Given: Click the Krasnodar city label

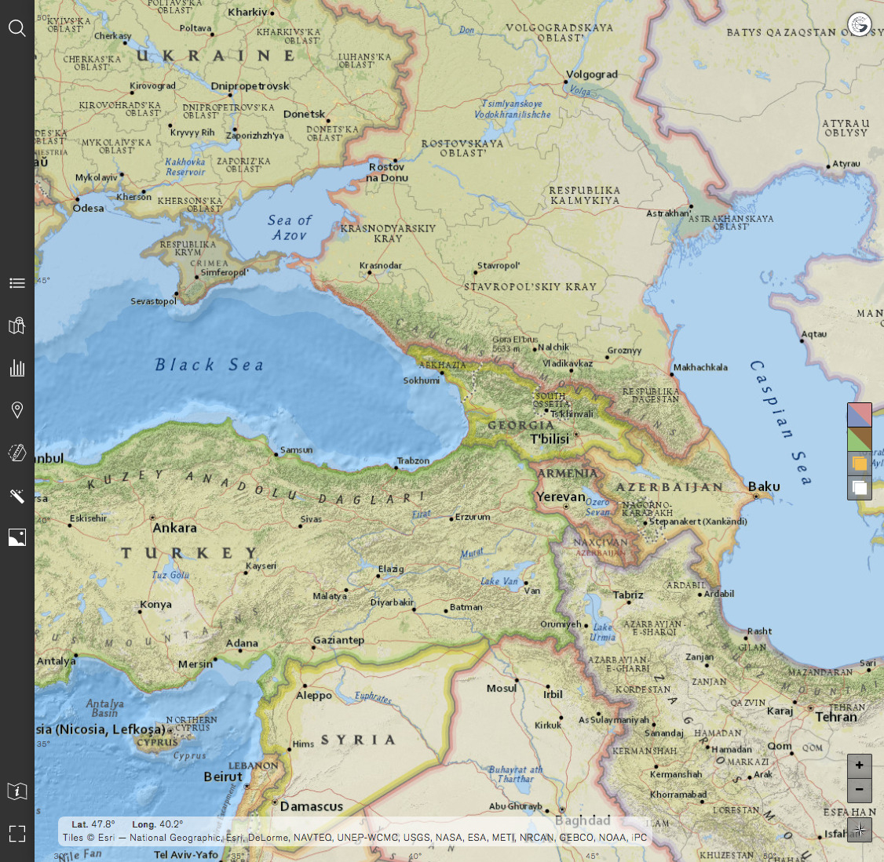Looking at the screenshot, I should tap(381, 265).
